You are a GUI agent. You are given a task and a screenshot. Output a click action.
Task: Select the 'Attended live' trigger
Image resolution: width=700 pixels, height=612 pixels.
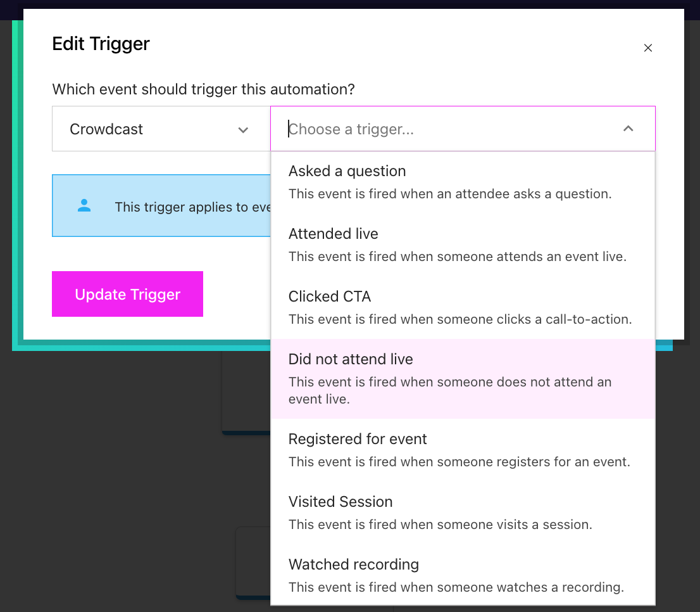coord(334,234)
